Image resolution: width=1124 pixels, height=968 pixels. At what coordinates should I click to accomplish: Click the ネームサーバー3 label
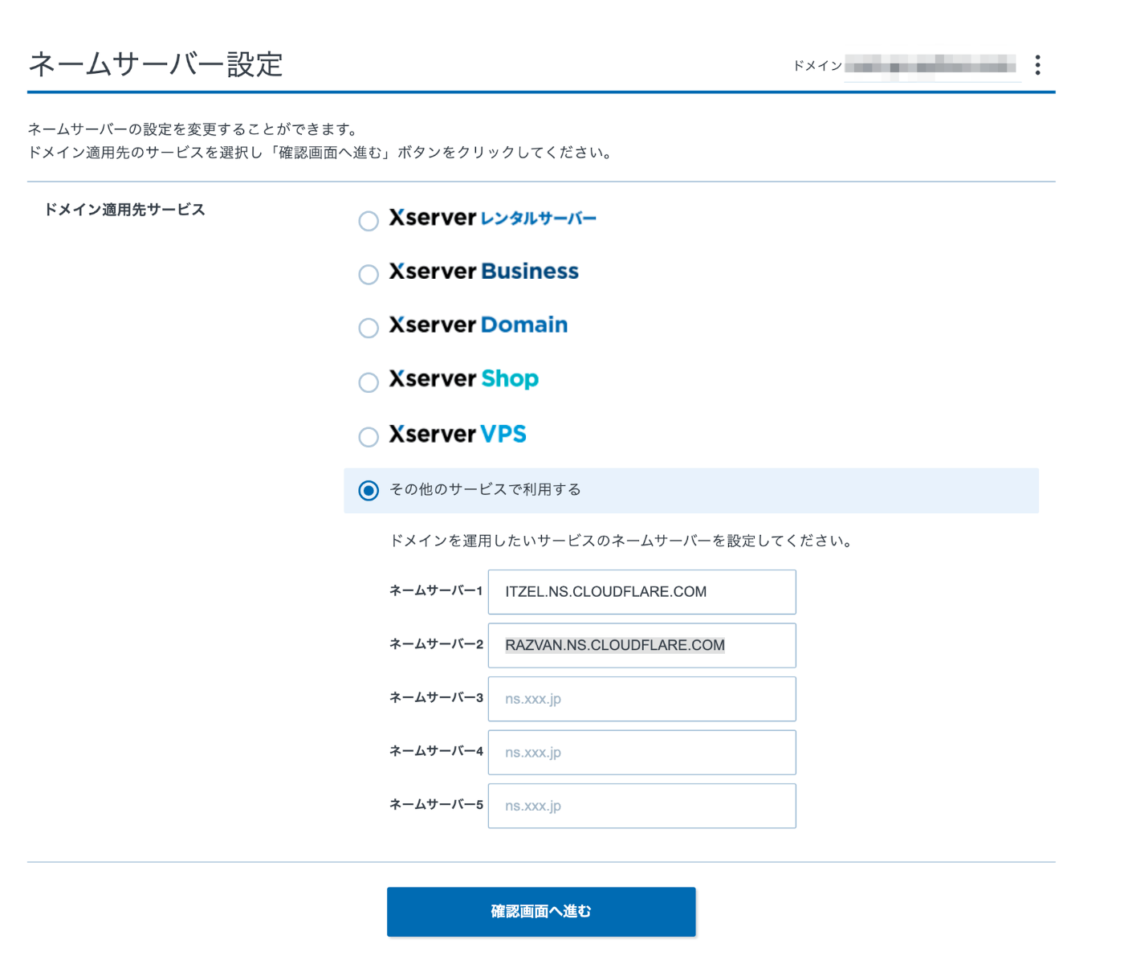click(x=436, y=697)
